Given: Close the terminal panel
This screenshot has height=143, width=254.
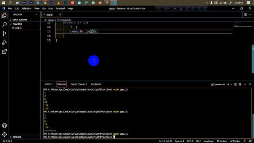Looking at the screenshot, I should point(250,84).
